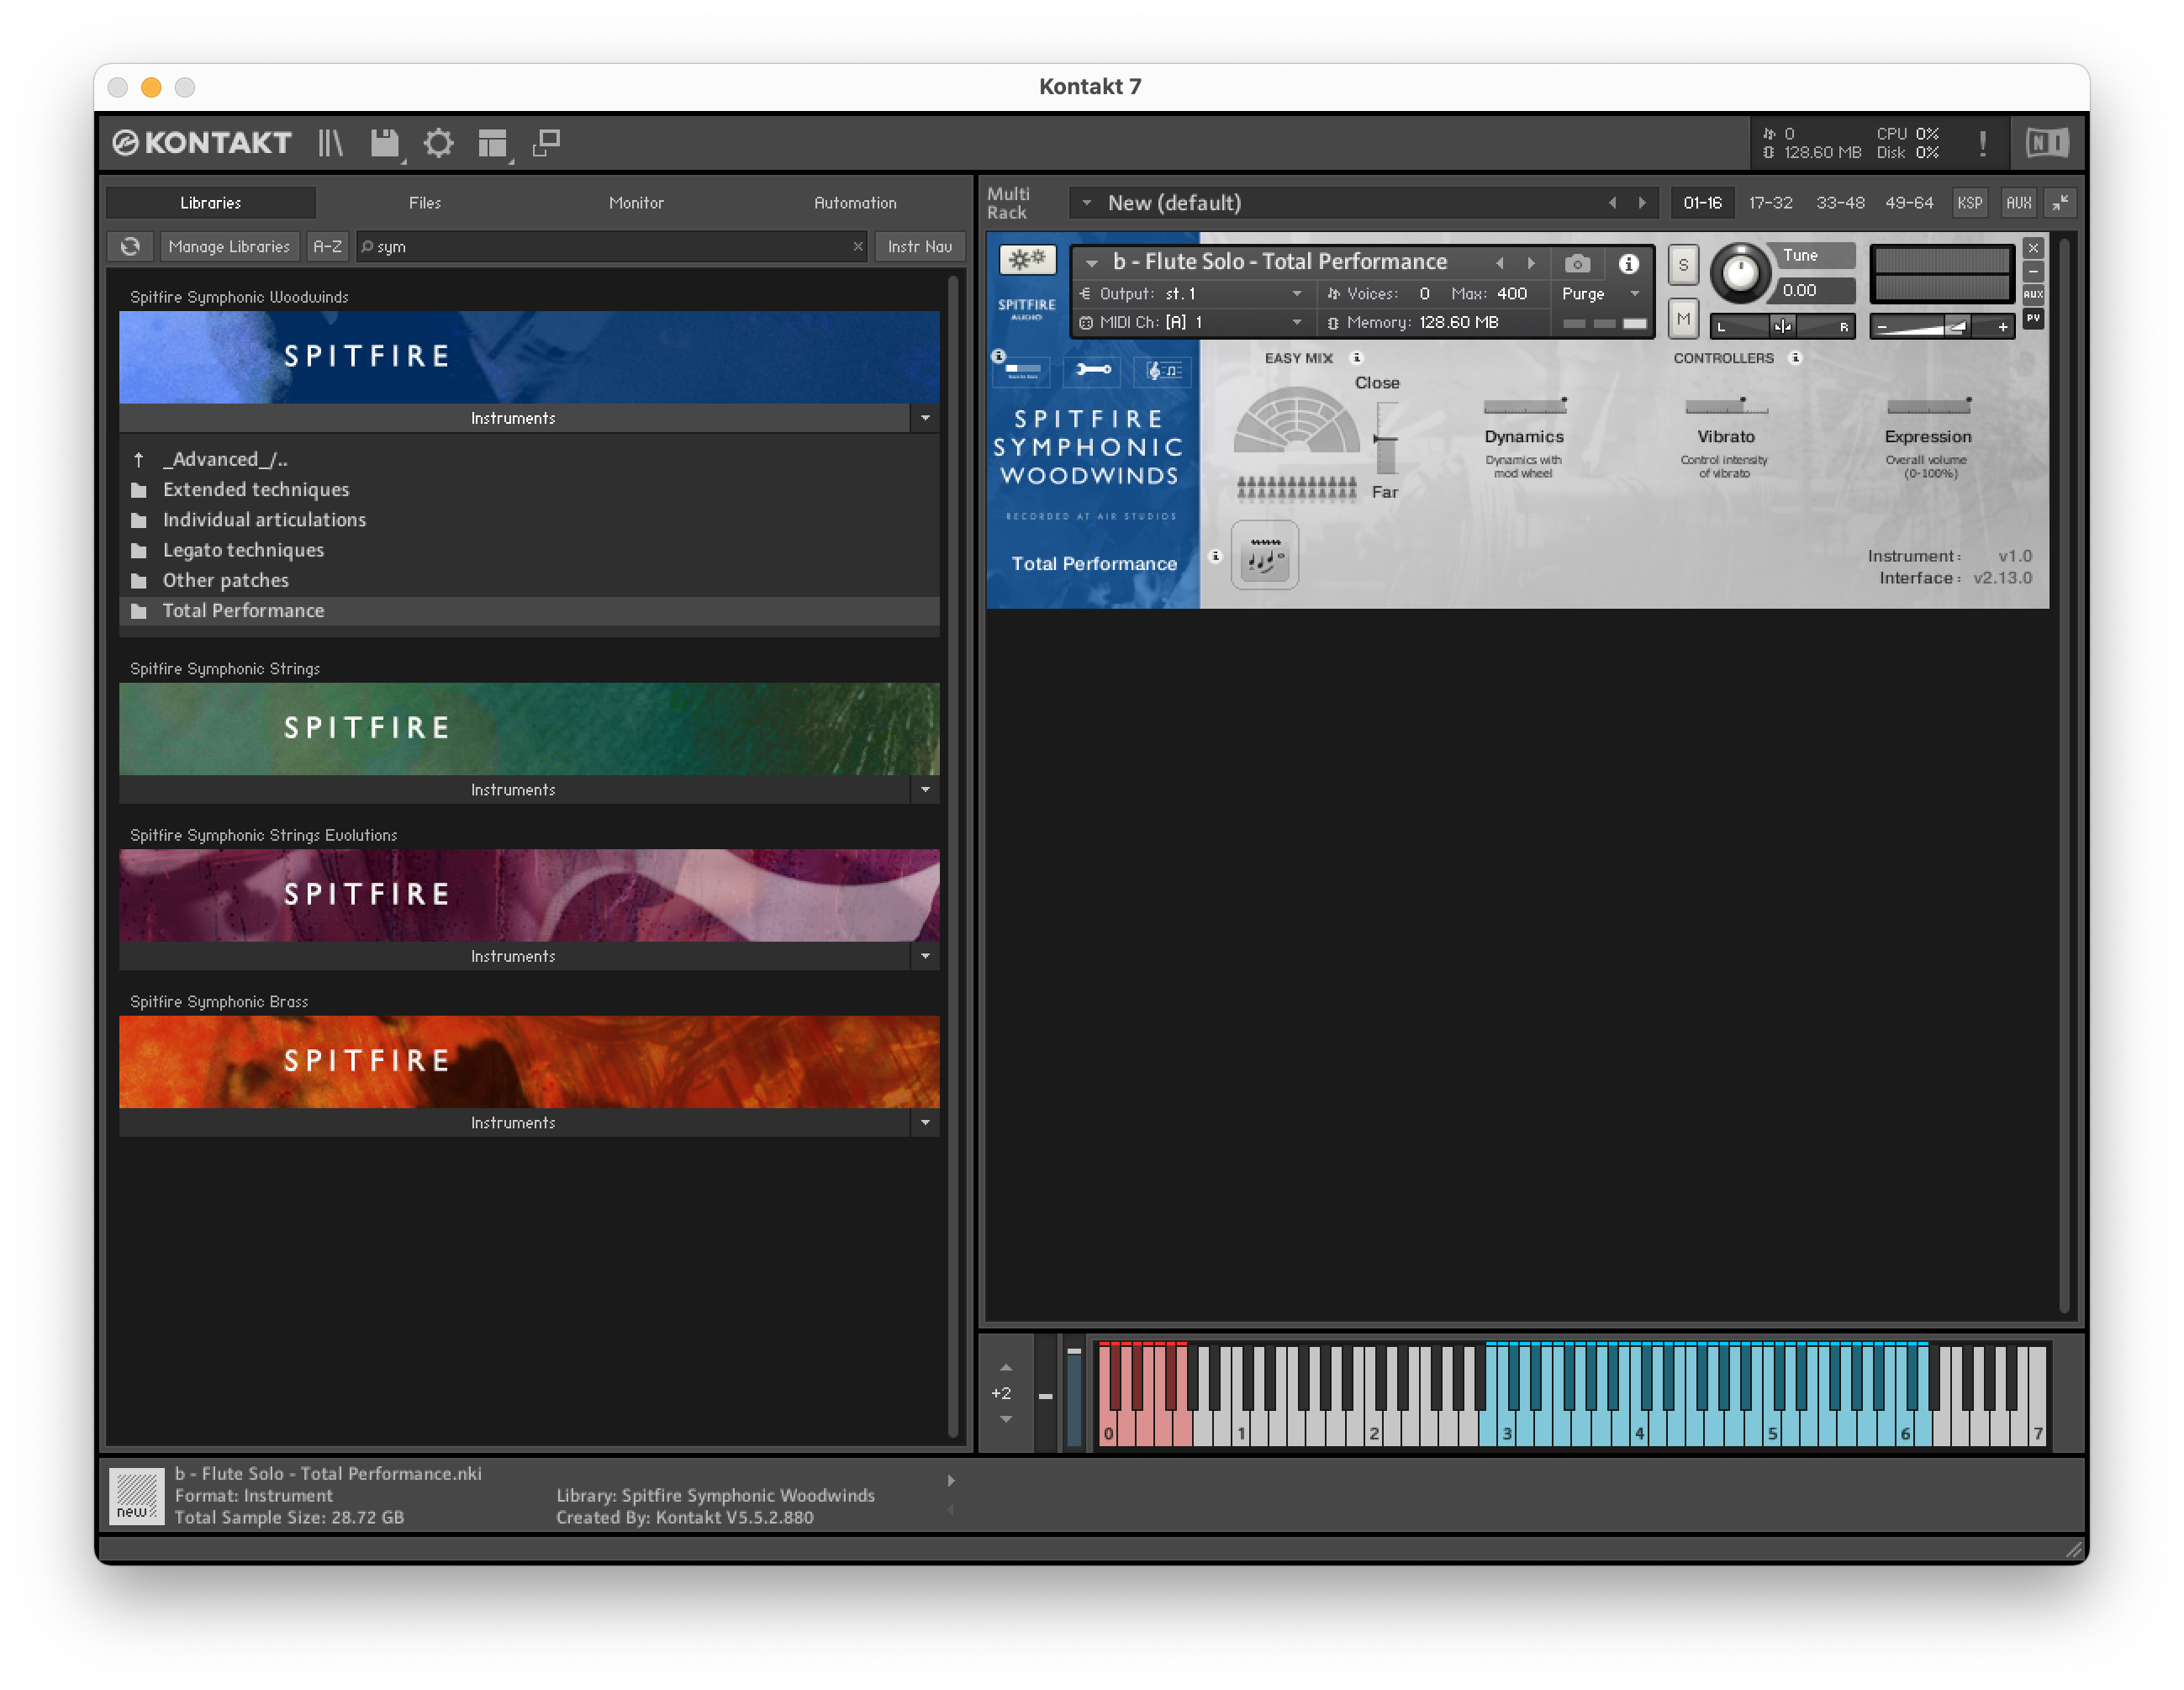This screenshot has height=1690, width=2184.
Task: Take snapshot with camera icon
Action: 1577,263
